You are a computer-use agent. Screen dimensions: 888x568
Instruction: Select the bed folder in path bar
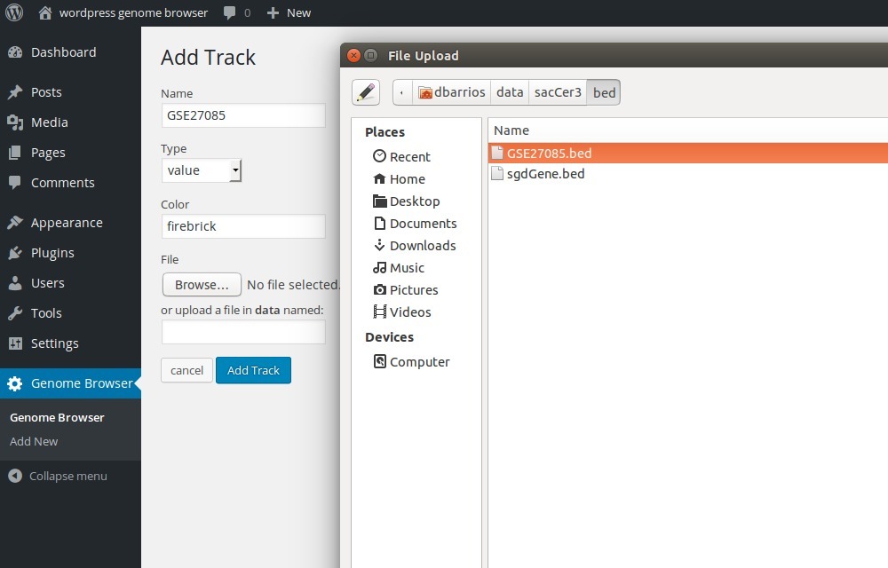(604, 92)
